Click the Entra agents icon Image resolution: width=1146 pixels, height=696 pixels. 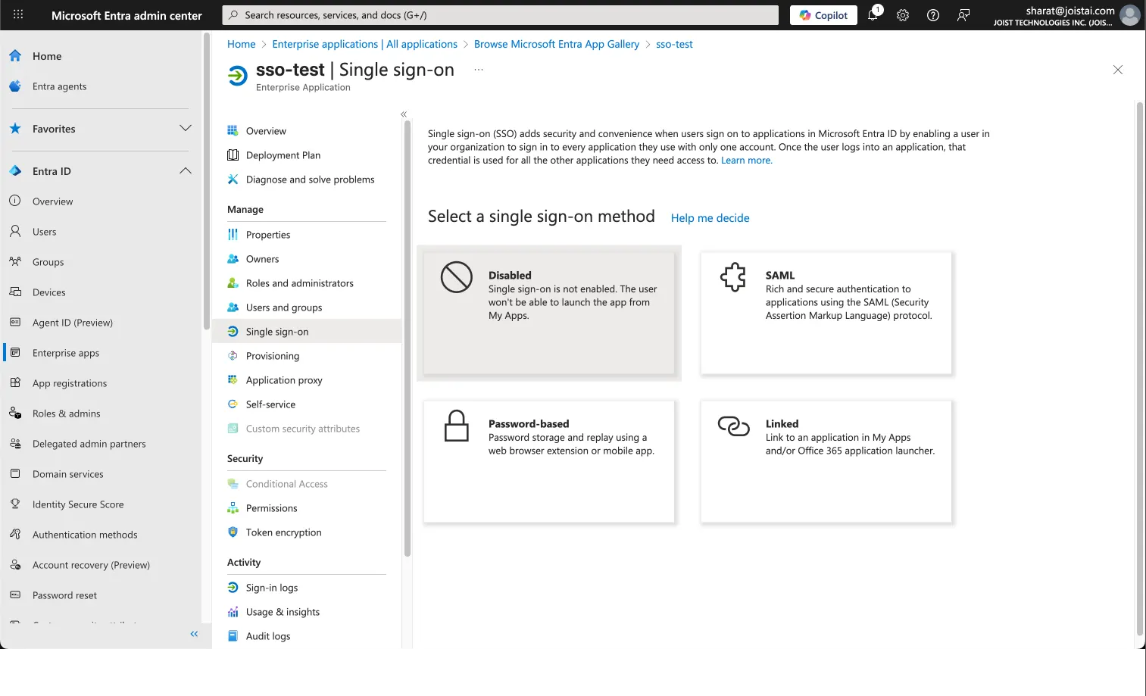pos(15,86)
